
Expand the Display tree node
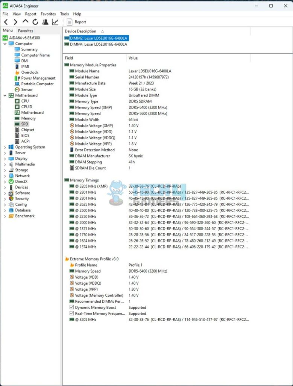pyautogui.click(x=5, y=159)
